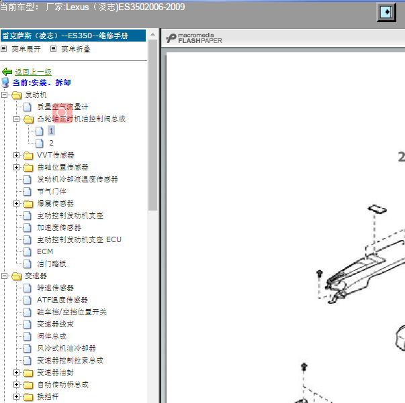This screenshot has width=405, height=403.
Task: Click the 变速器 folder icon
Action: point(17,276)
